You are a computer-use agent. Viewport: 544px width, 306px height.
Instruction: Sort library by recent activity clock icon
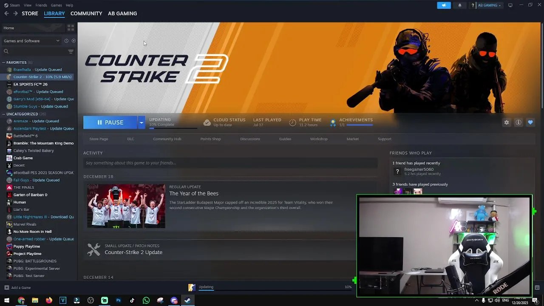coord(66,41)
